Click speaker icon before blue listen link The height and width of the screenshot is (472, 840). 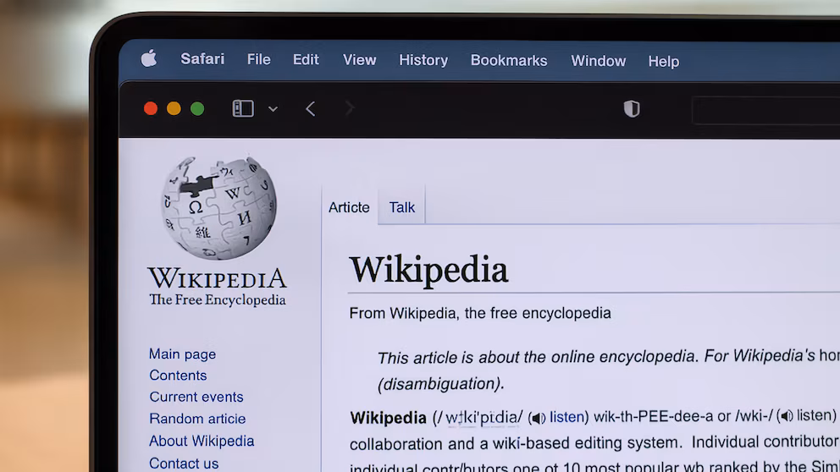click(x=539, y=417)
